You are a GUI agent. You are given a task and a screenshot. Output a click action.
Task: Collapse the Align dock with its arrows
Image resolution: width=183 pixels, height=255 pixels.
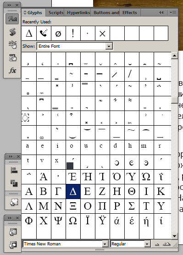(11, 156)
